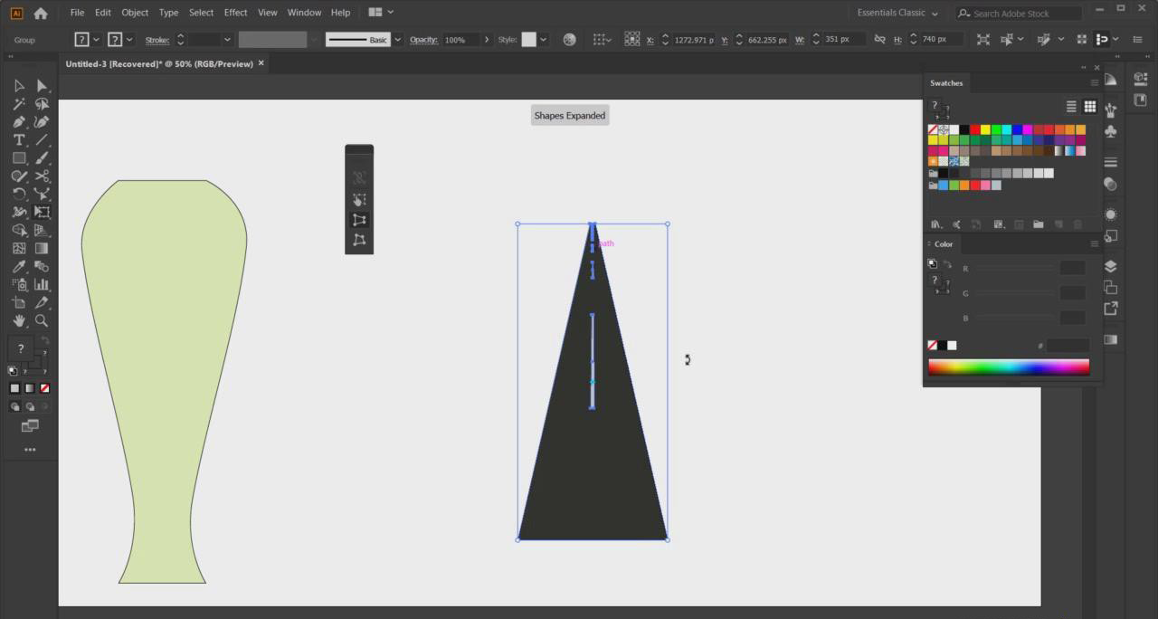Open the stroke weight dropdown
This screenshot has height=619, width=1158.
click(227, 40)
